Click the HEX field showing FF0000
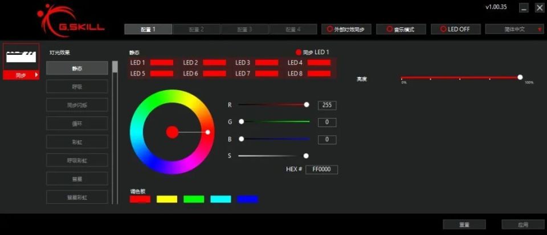The image size is (547, 235). [x=321, y=170]
